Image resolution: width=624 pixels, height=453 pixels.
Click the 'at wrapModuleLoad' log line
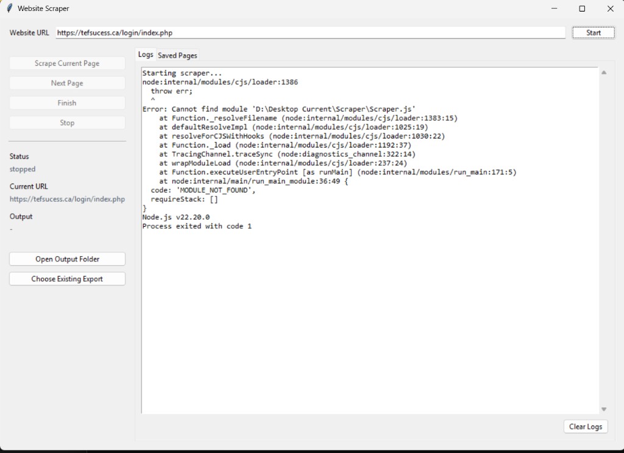tap(283, 163)
